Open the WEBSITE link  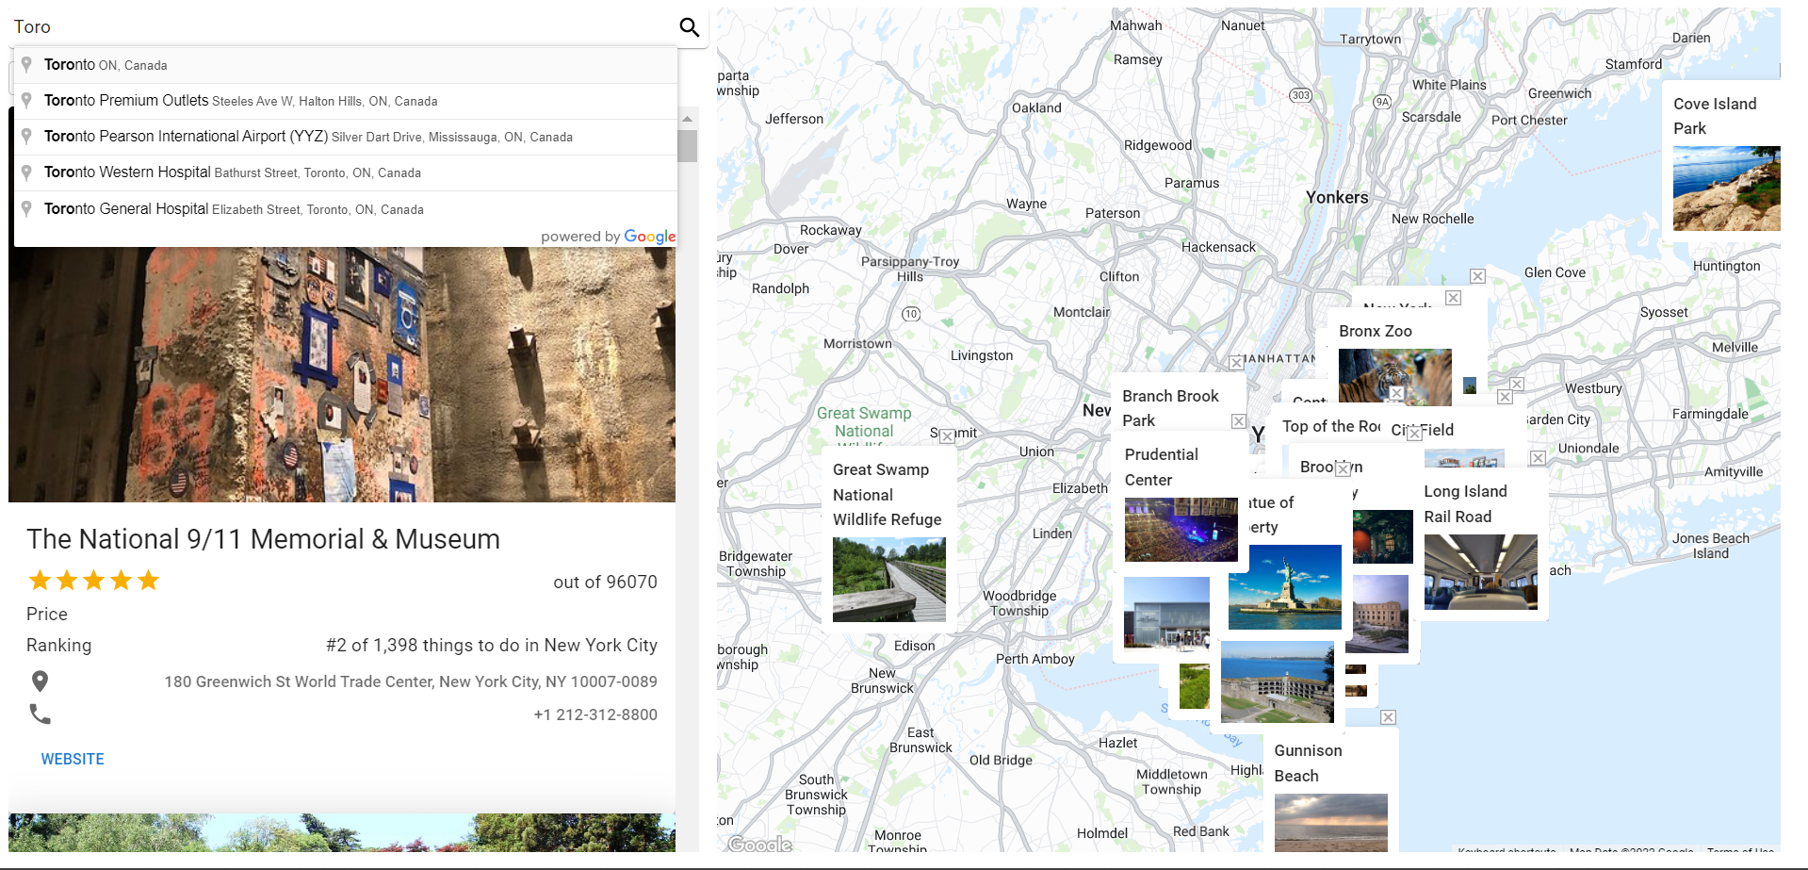tap(73, 759)
